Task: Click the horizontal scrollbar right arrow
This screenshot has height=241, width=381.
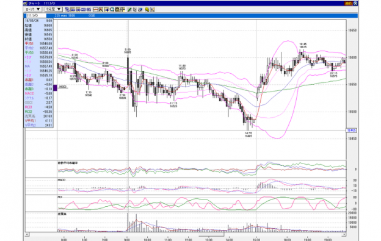Action: coord(344,234)
